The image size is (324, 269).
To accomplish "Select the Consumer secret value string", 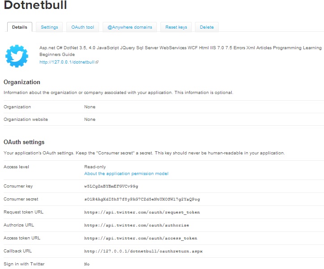I will [x=142, y=199].
